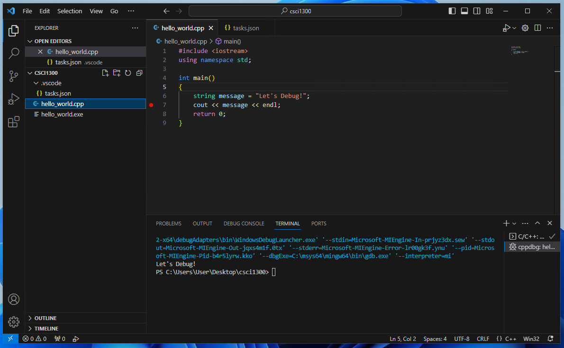564x348 pixels.
Task: Close the hello_world.cpp editor tab
Action: coord(211,28)
